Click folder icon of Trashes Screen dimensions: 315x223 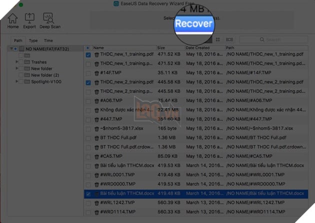(x=27, y=62)
